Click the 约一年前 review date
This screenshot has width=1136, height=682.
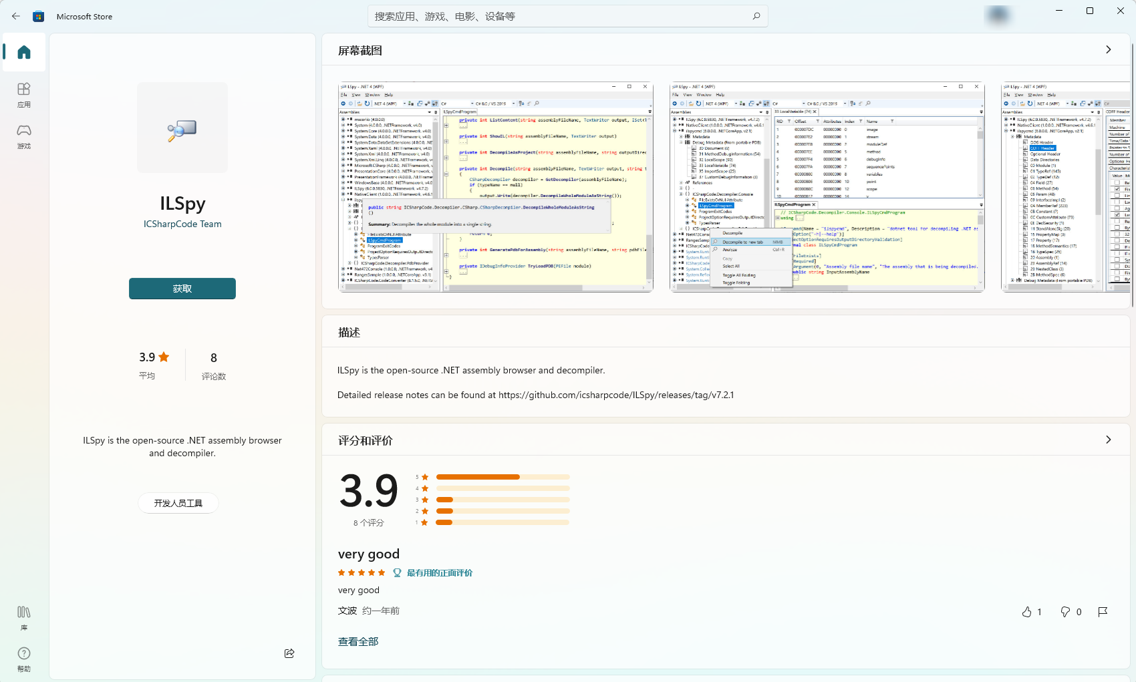[381, 611]
